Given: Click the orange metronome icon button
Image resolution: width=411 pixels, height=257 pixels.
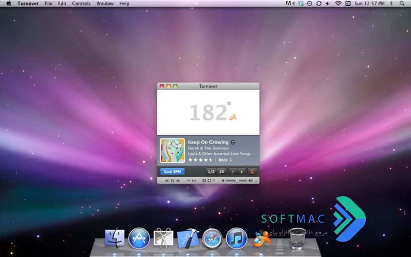Looking at the screenshot, I should tap(252, 171).
